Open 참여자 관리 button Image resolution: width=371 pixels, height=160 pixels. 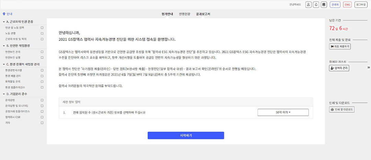pos(339,68)
